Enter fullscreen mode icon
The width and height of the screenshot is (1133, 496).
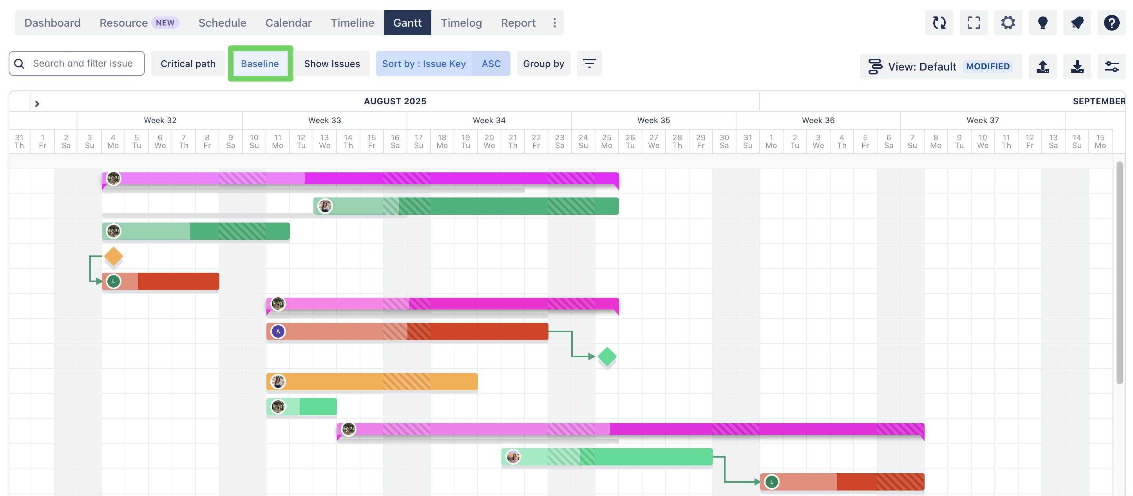click(x=974, y=23)
